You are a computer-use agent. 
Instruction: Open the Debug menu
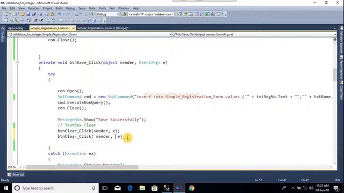(70, 9)
